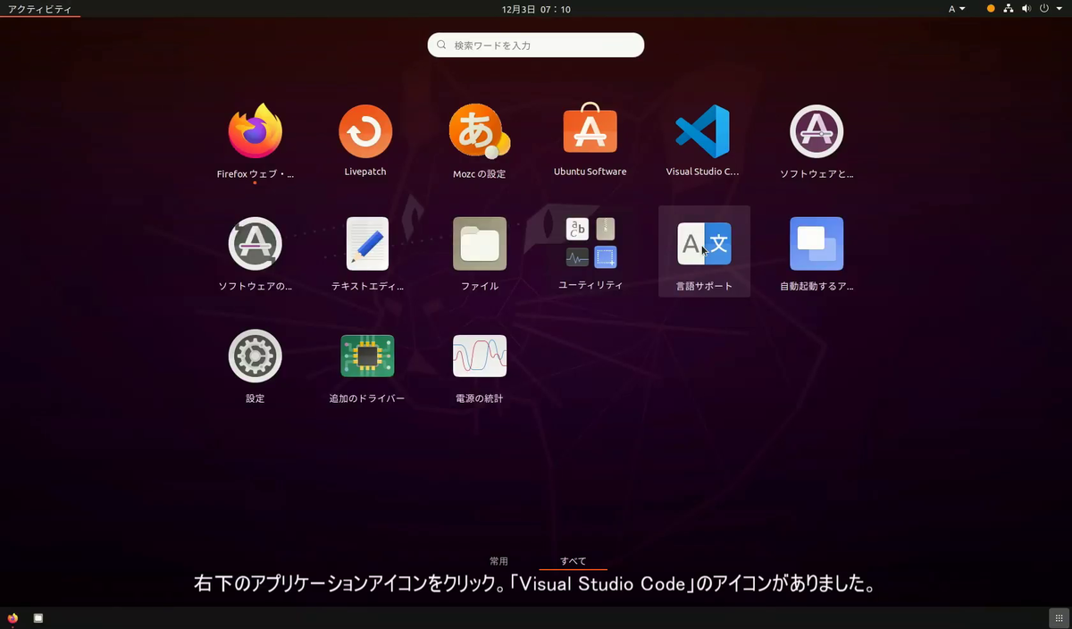
Task: Launch Firefox ウェブブラウザ
Action: click(255, 130)
